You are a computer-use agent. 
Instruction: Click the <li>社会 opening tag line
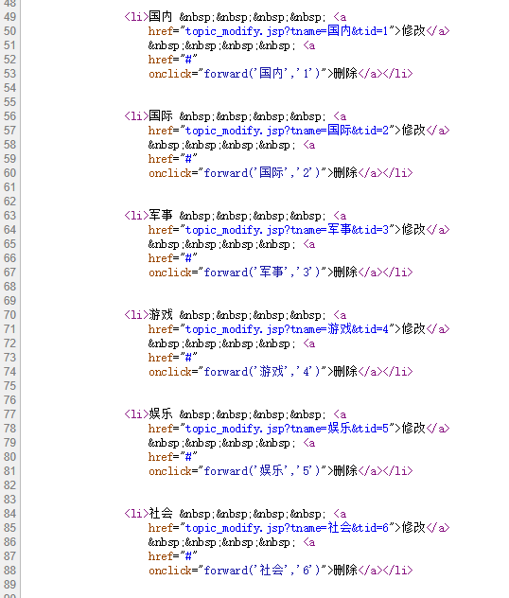[236, 514]
